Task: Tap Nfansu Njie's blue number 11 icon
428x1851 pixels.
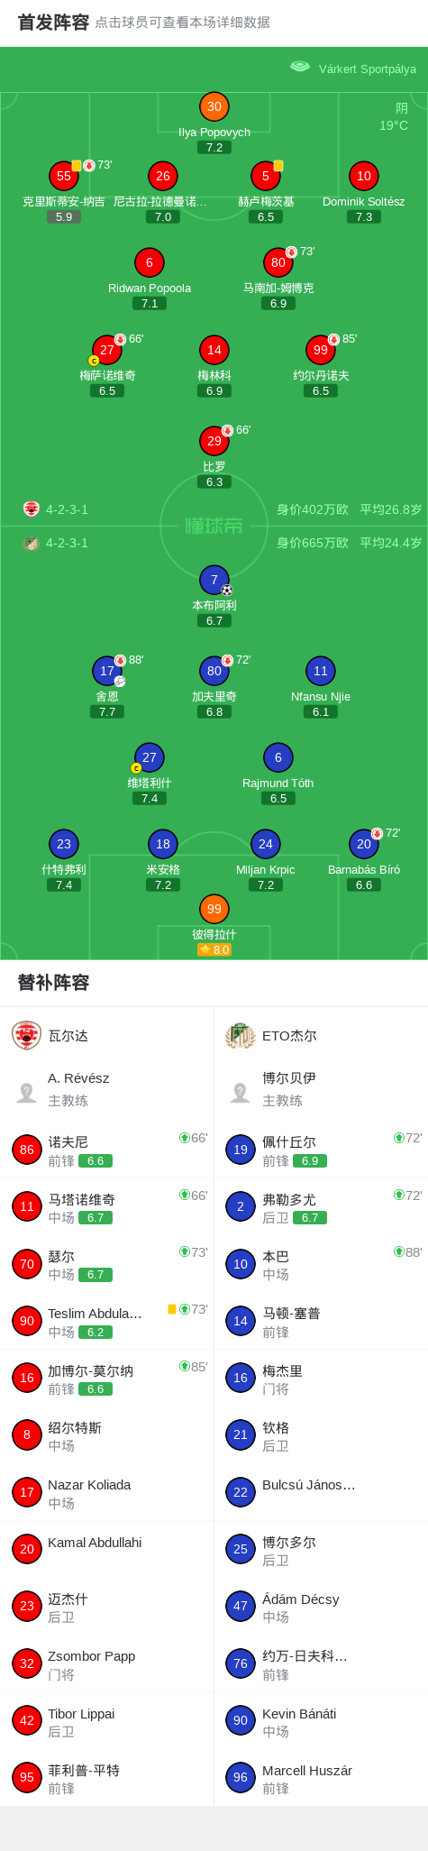Action: point(320,671)
